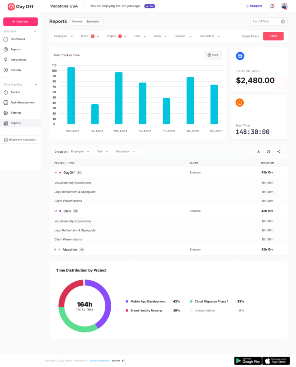Click the Print button on chart
Image resolution: width=296 pixels, height=367 pixels.
click(x=213, y=55)
